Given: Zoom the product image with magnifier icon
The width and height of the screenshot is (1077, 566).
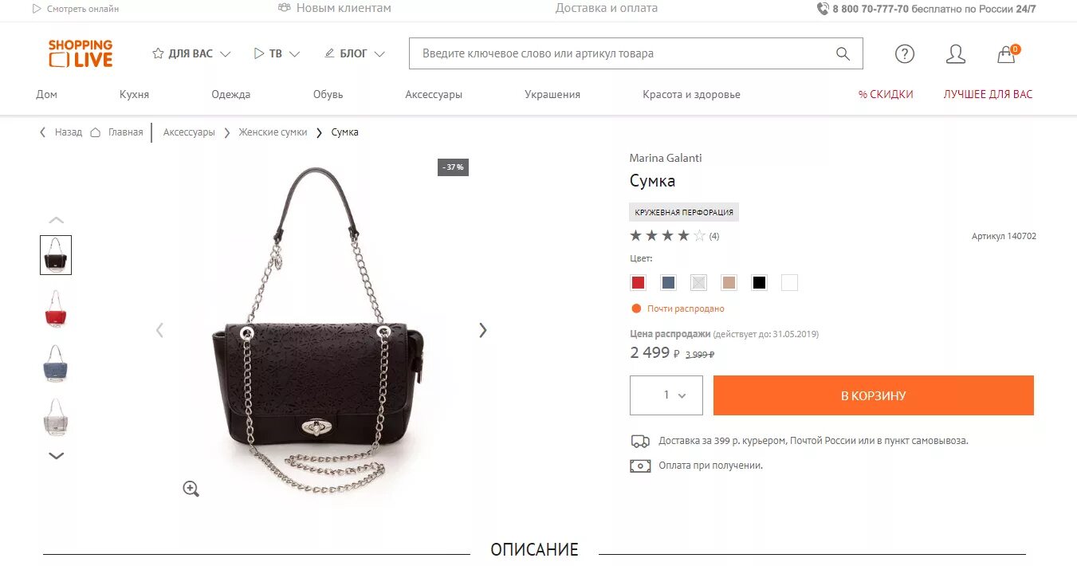Looking at the screenshot, I should [x=191, y=489].
